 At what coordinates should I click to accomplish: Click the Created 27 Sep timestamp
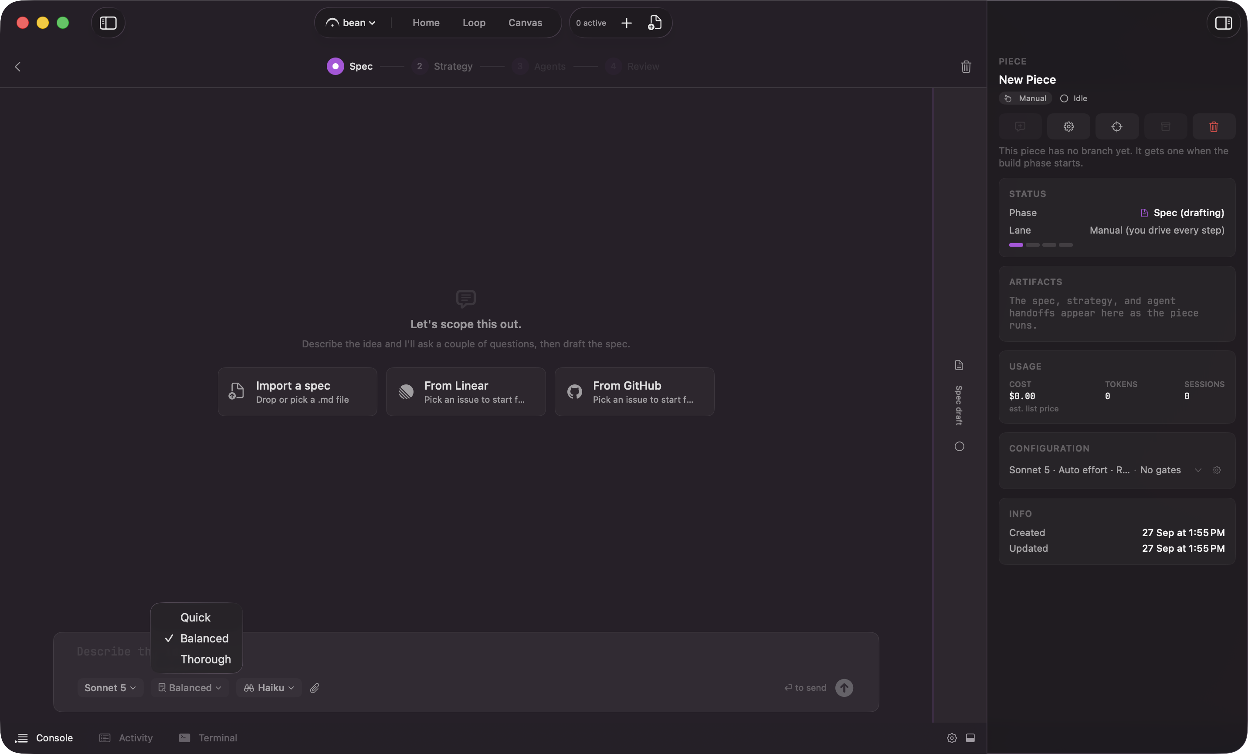pyautogui.click(x=1183, y=533)
